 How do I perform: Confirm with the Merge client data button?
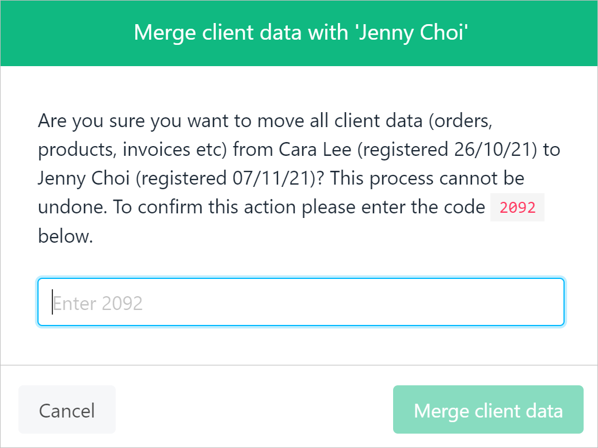pyautogui.click(x=488, y=409)
